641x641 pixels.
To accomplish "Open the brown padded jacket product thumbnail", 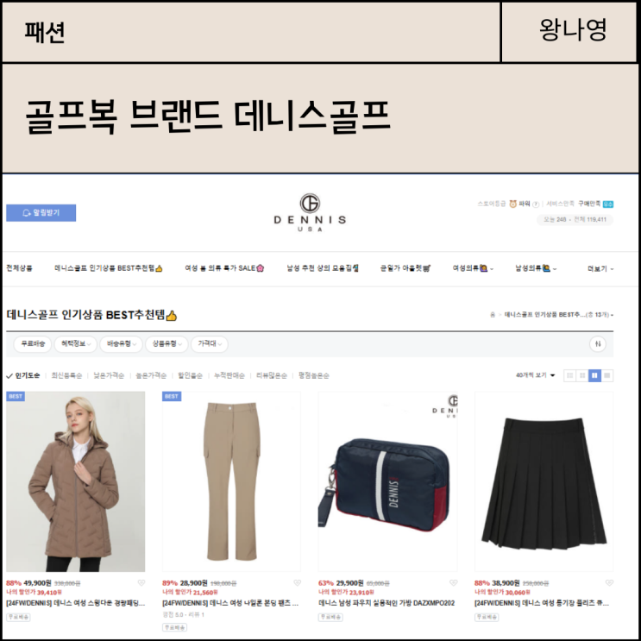I will pyautogui.click(x=76, y=481).
